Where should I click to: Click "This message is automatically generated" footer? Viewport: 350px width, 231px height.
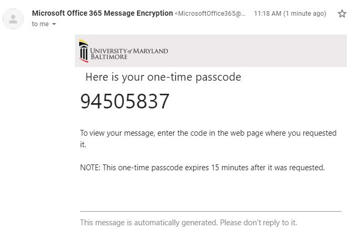149,223
